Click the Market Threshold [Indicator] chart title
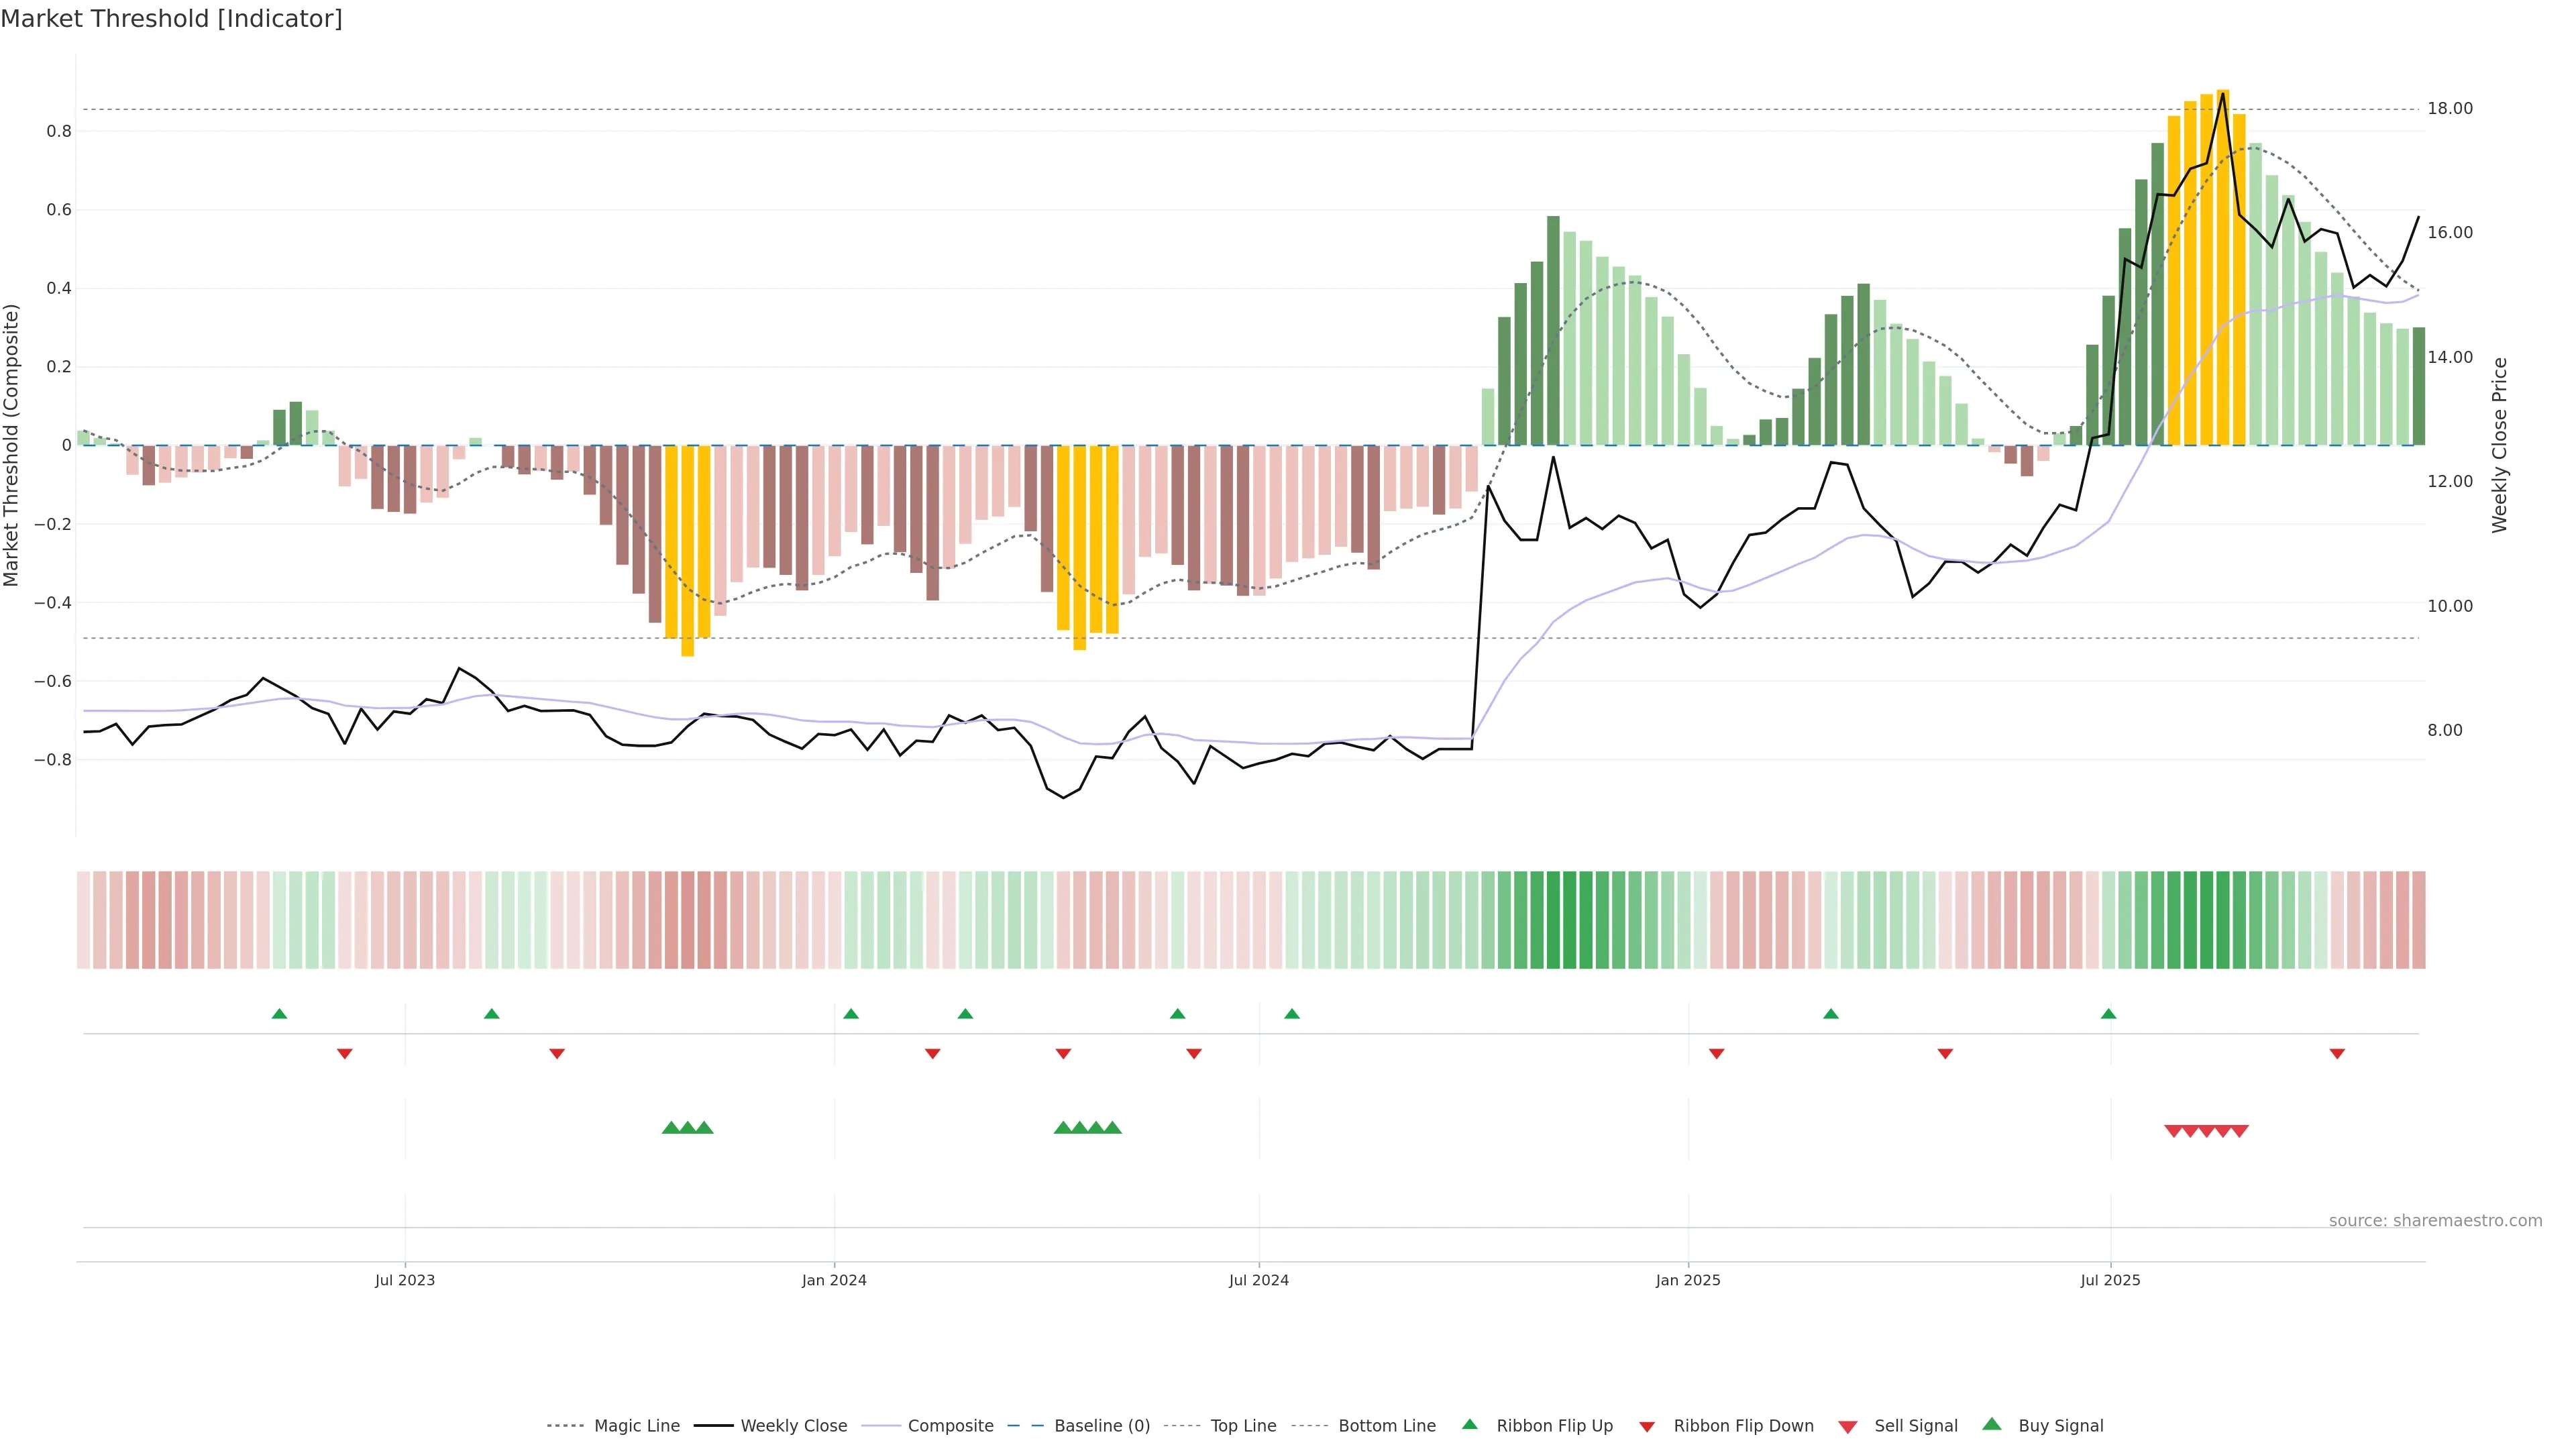 [x=171, y=19]
